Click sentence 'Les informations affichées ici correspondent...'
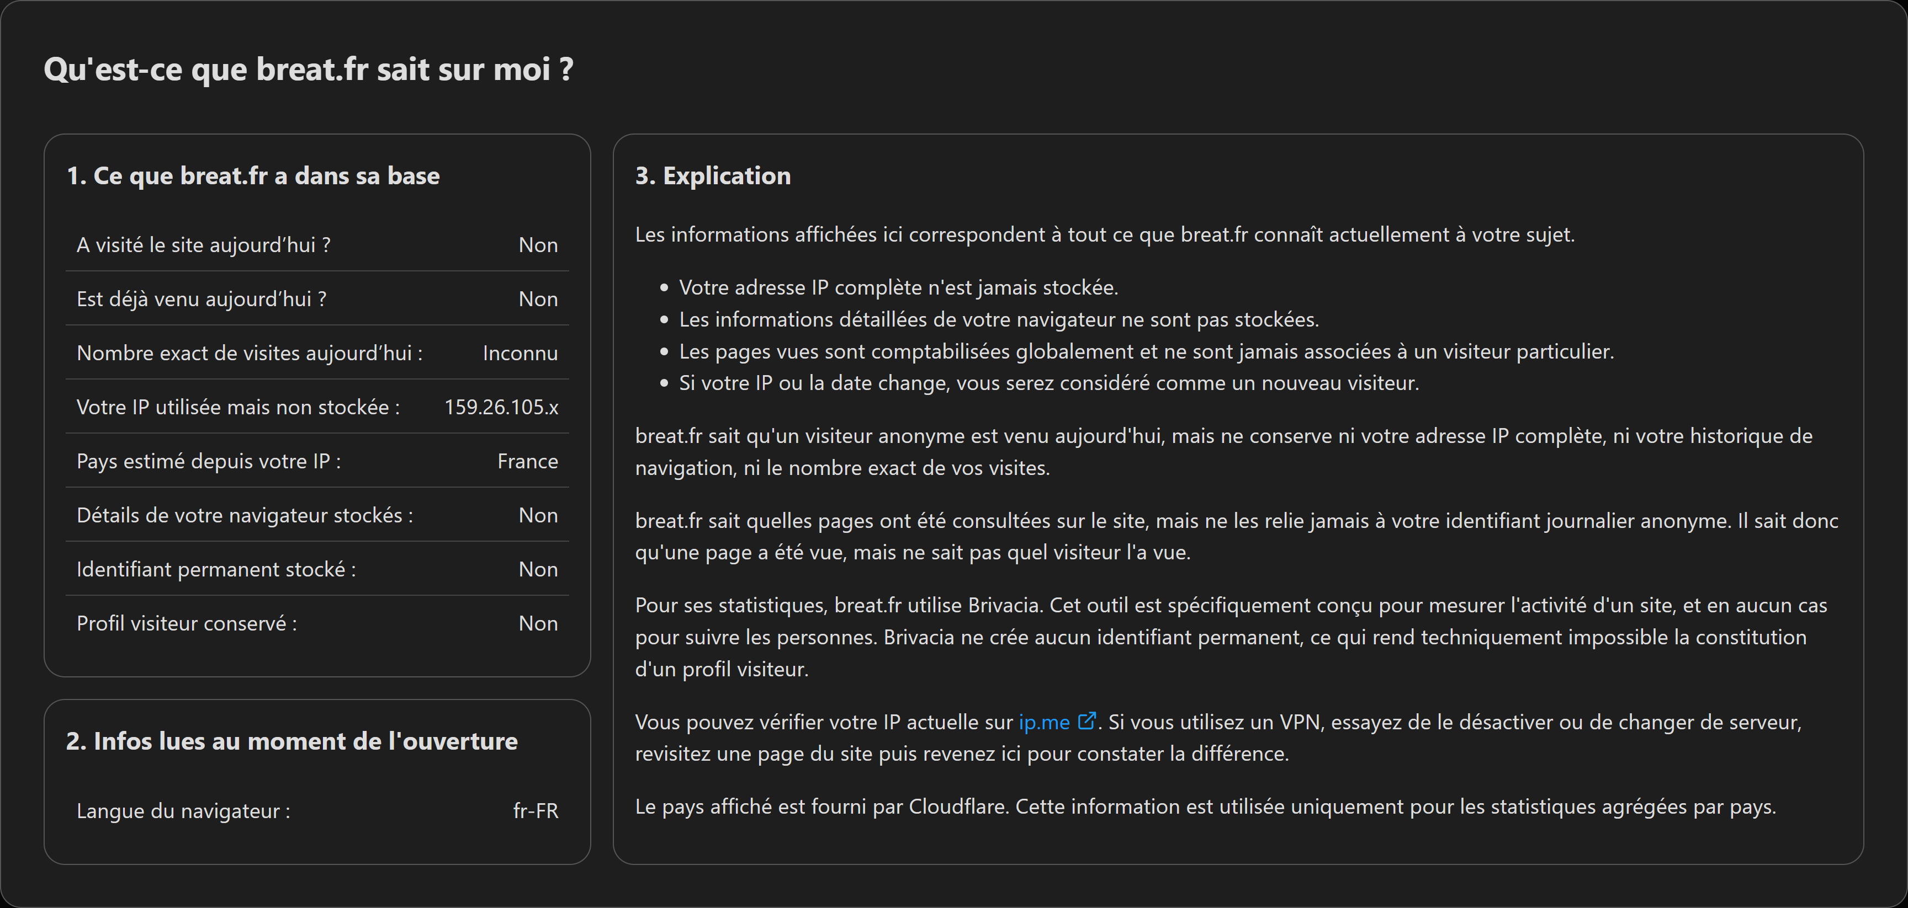 click(1104, 234)
